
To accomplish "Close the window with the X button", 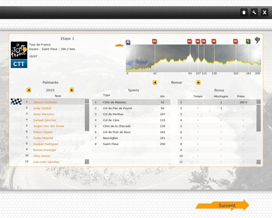I will 264,13.
